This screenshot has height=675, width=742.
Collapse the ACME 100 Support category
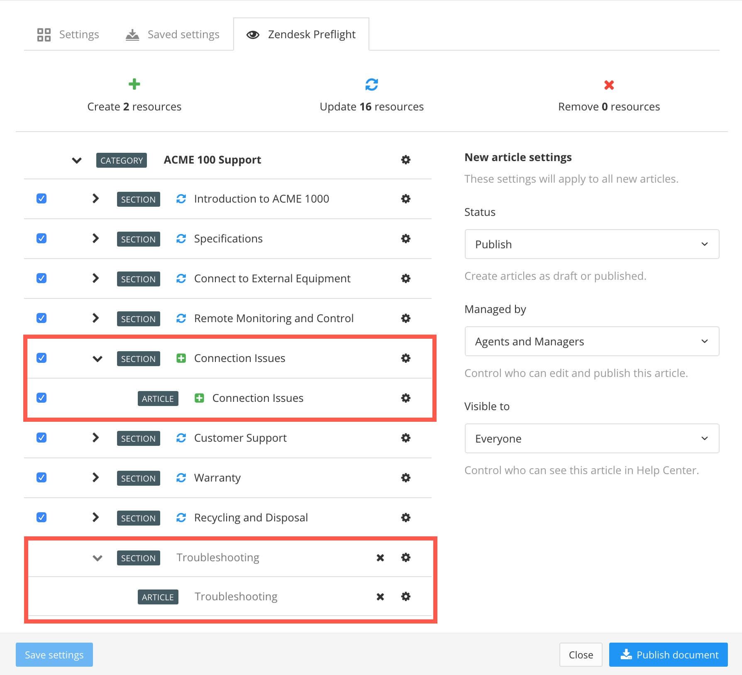77,160
